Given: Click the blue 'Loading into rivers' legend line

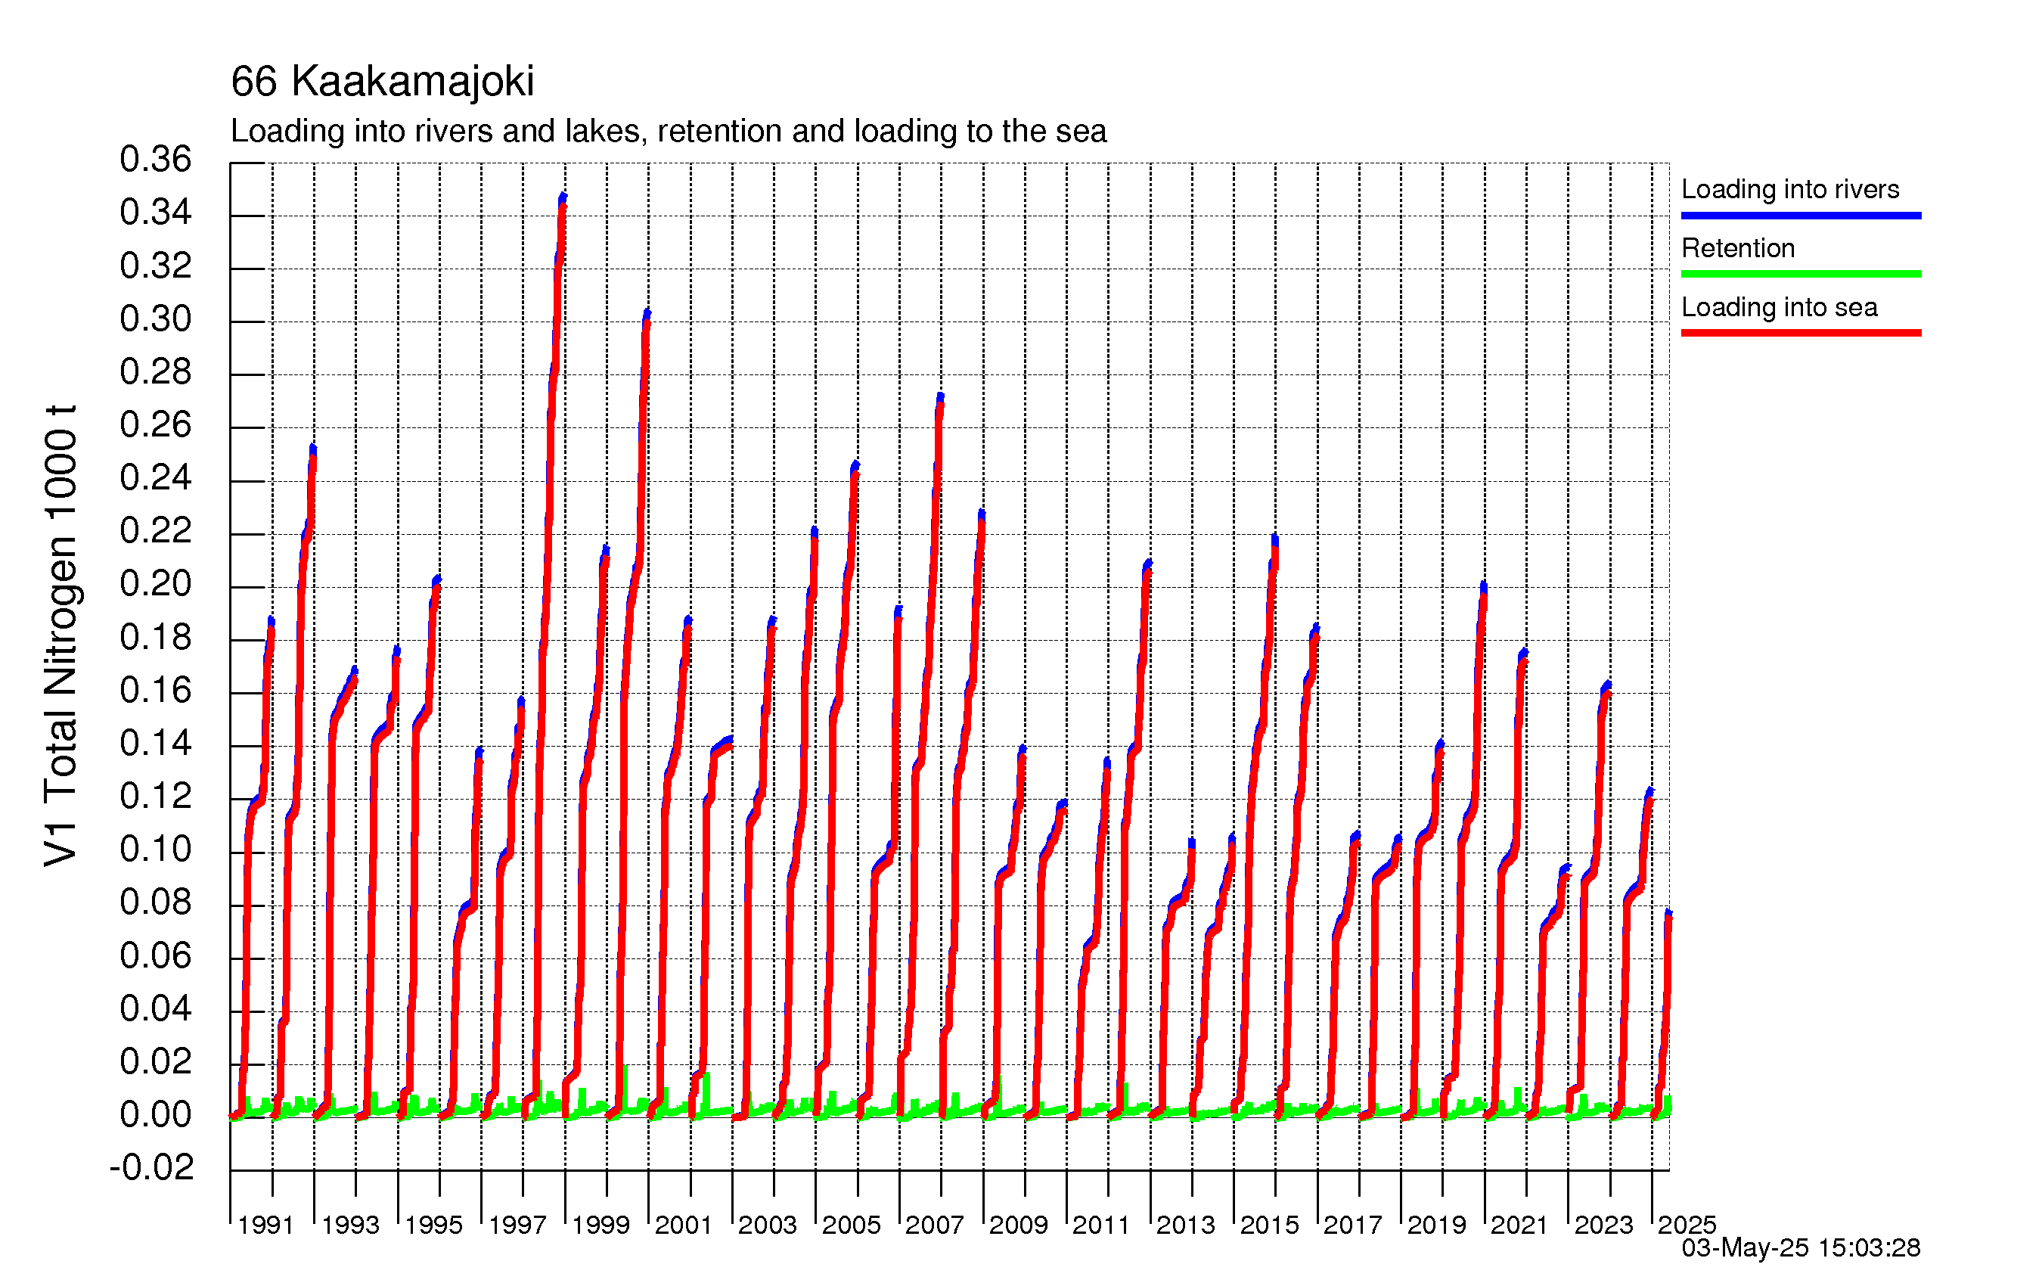Looking at the screenshot, I should [x=1801, y=216].
